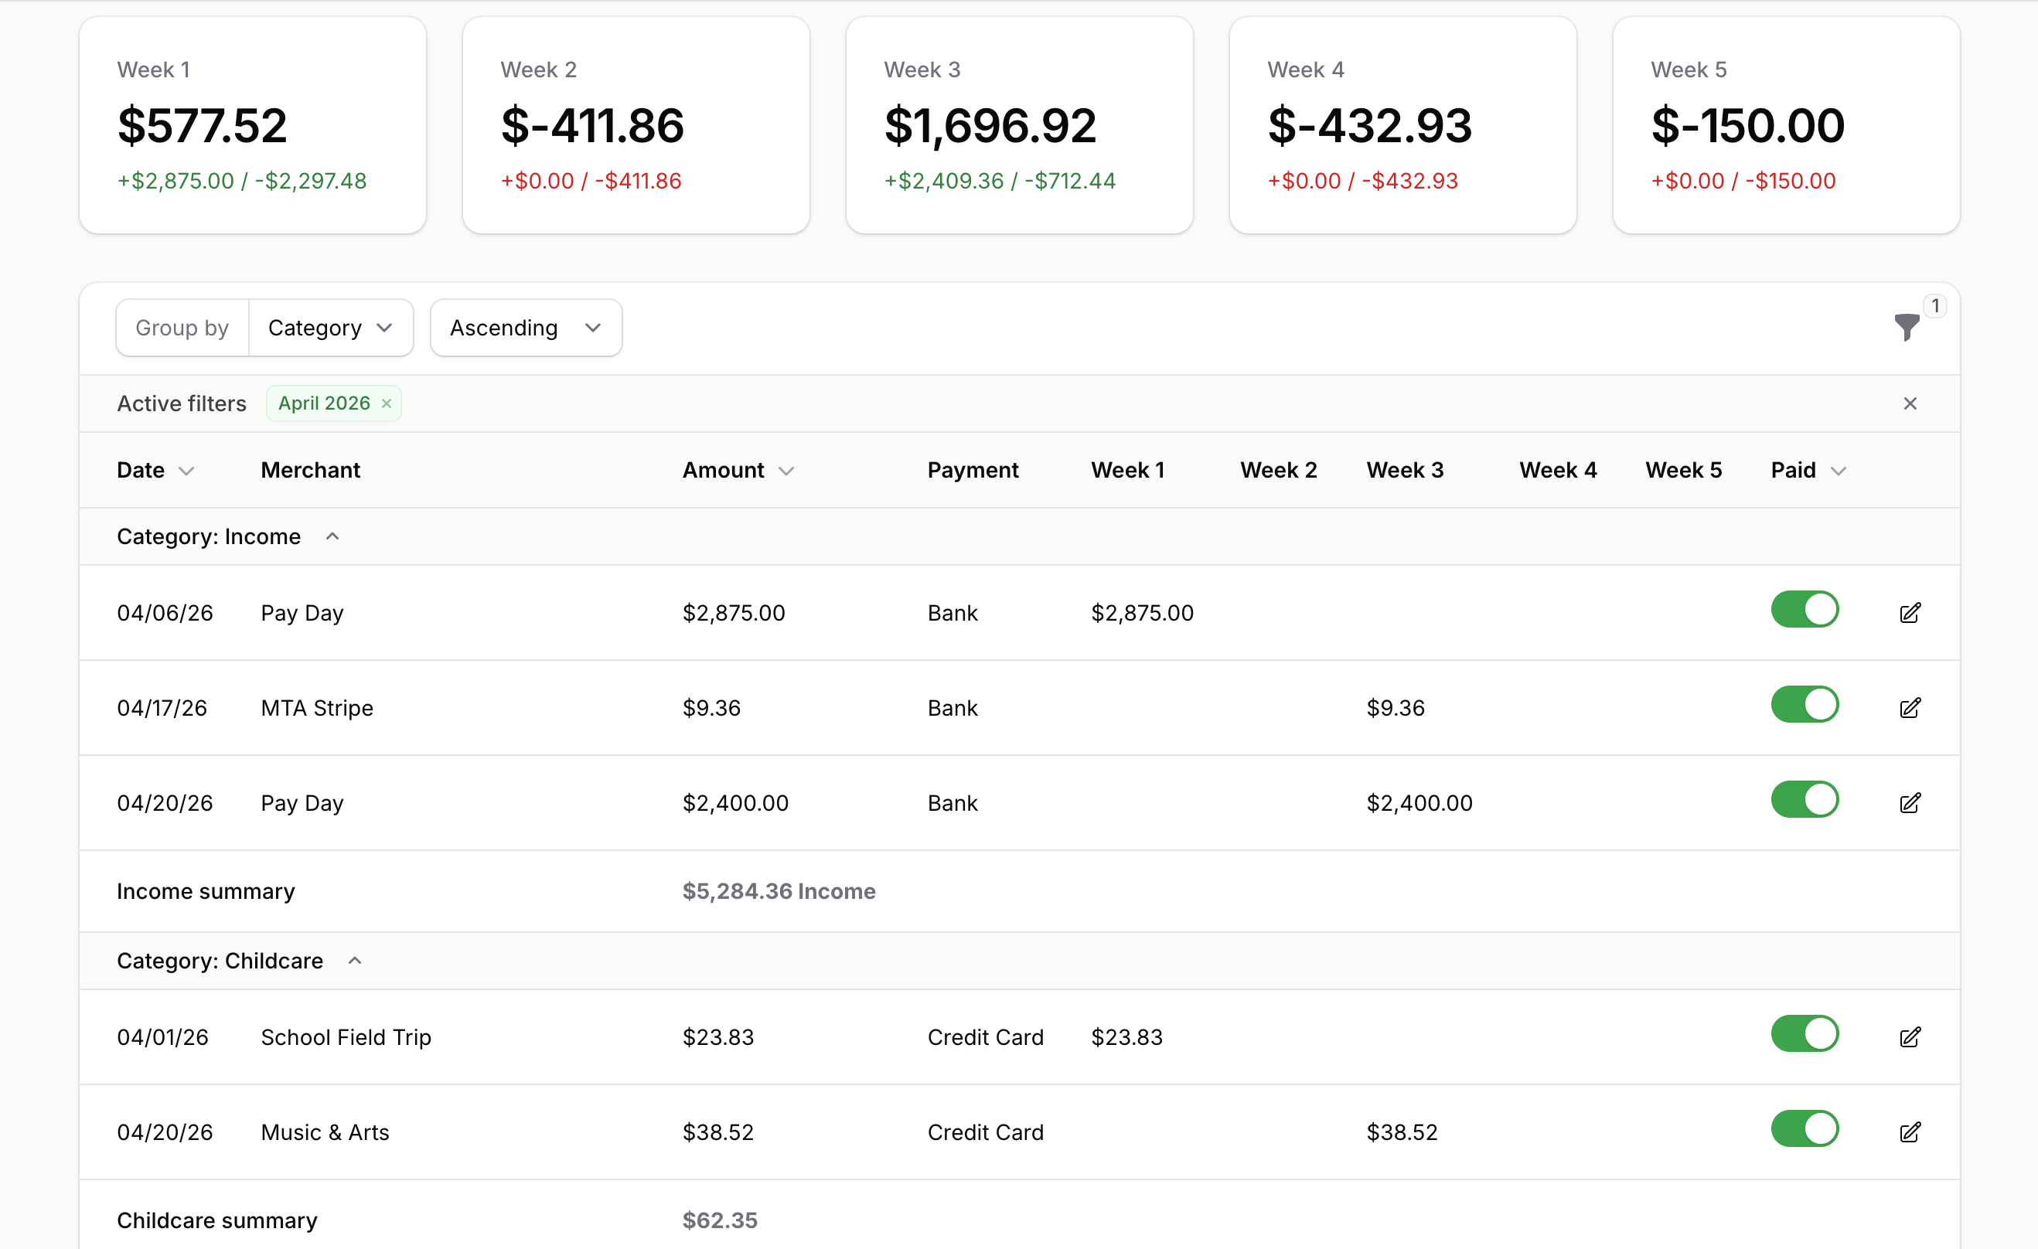Sort by the Amount column
Image resolution: width=2038 pixels, height=1249 pixels.
738,471
